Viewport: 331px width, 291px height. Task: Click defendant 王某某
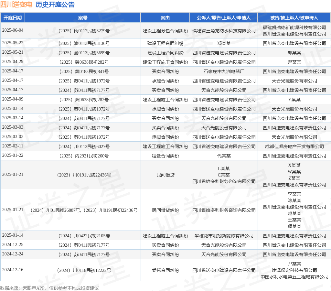pyautogui.click(x=294, y=220)
